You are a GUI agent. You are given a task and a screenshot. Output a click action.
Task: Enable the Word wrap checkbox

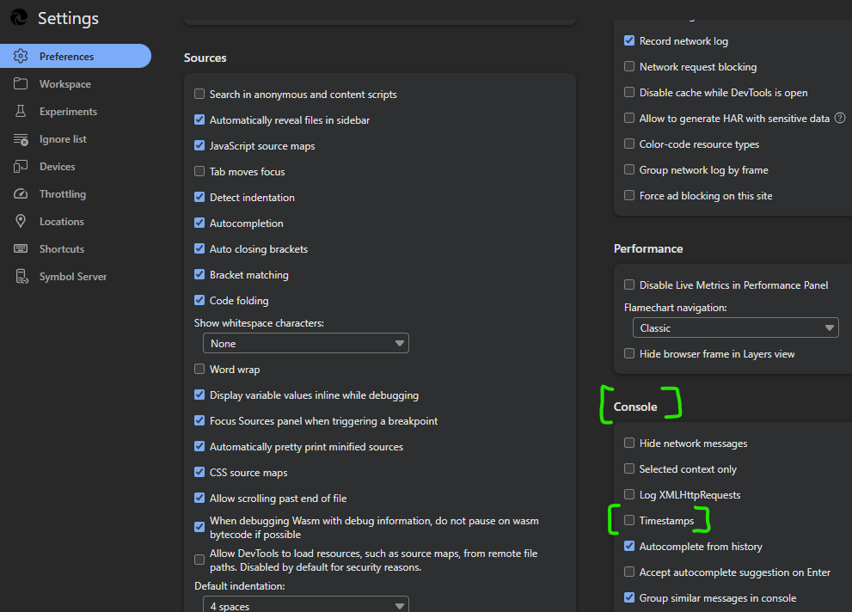click(x=199, y=370)
